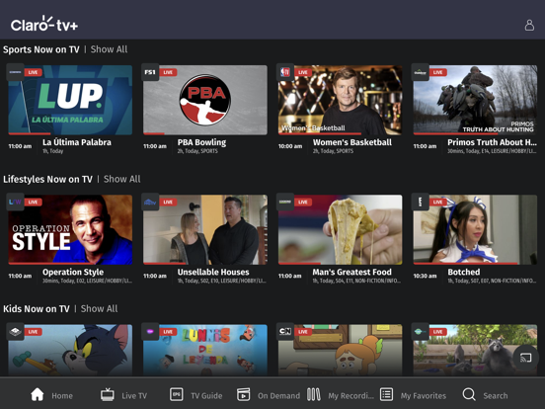
Task: Click the Home house icon
Action: [38, 395]
